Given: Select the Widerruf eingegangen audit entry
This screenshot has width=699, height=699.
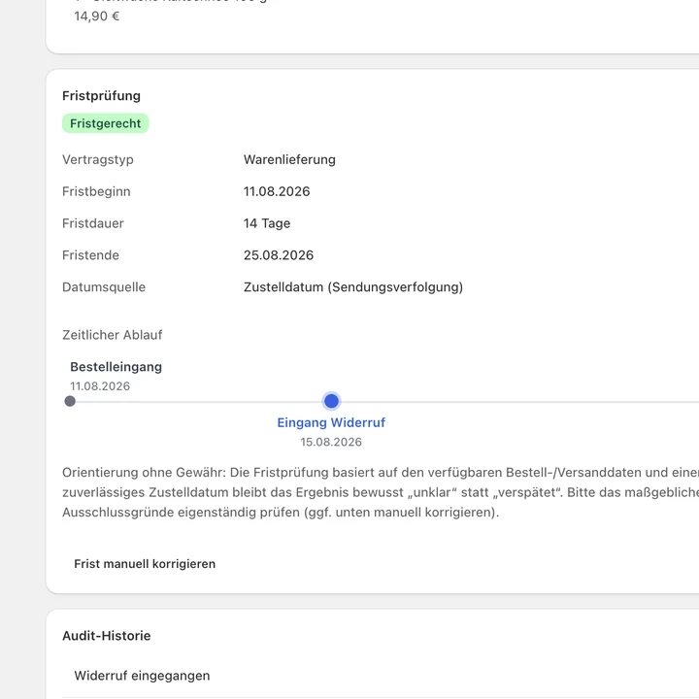Looking at the screenshot, I should pyautogui.click(x=142, y=676).
